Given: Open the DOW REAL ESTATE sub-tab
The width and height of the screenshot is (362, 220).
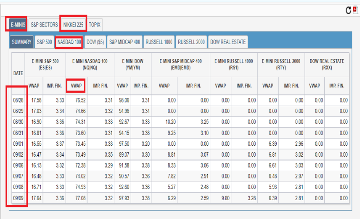Looking at the screenshot, I should (228, 42).
